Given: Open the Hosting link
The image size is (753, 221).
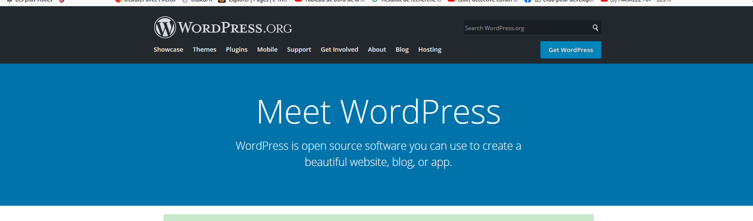Looking at the screenshot, I should [430, 49].
